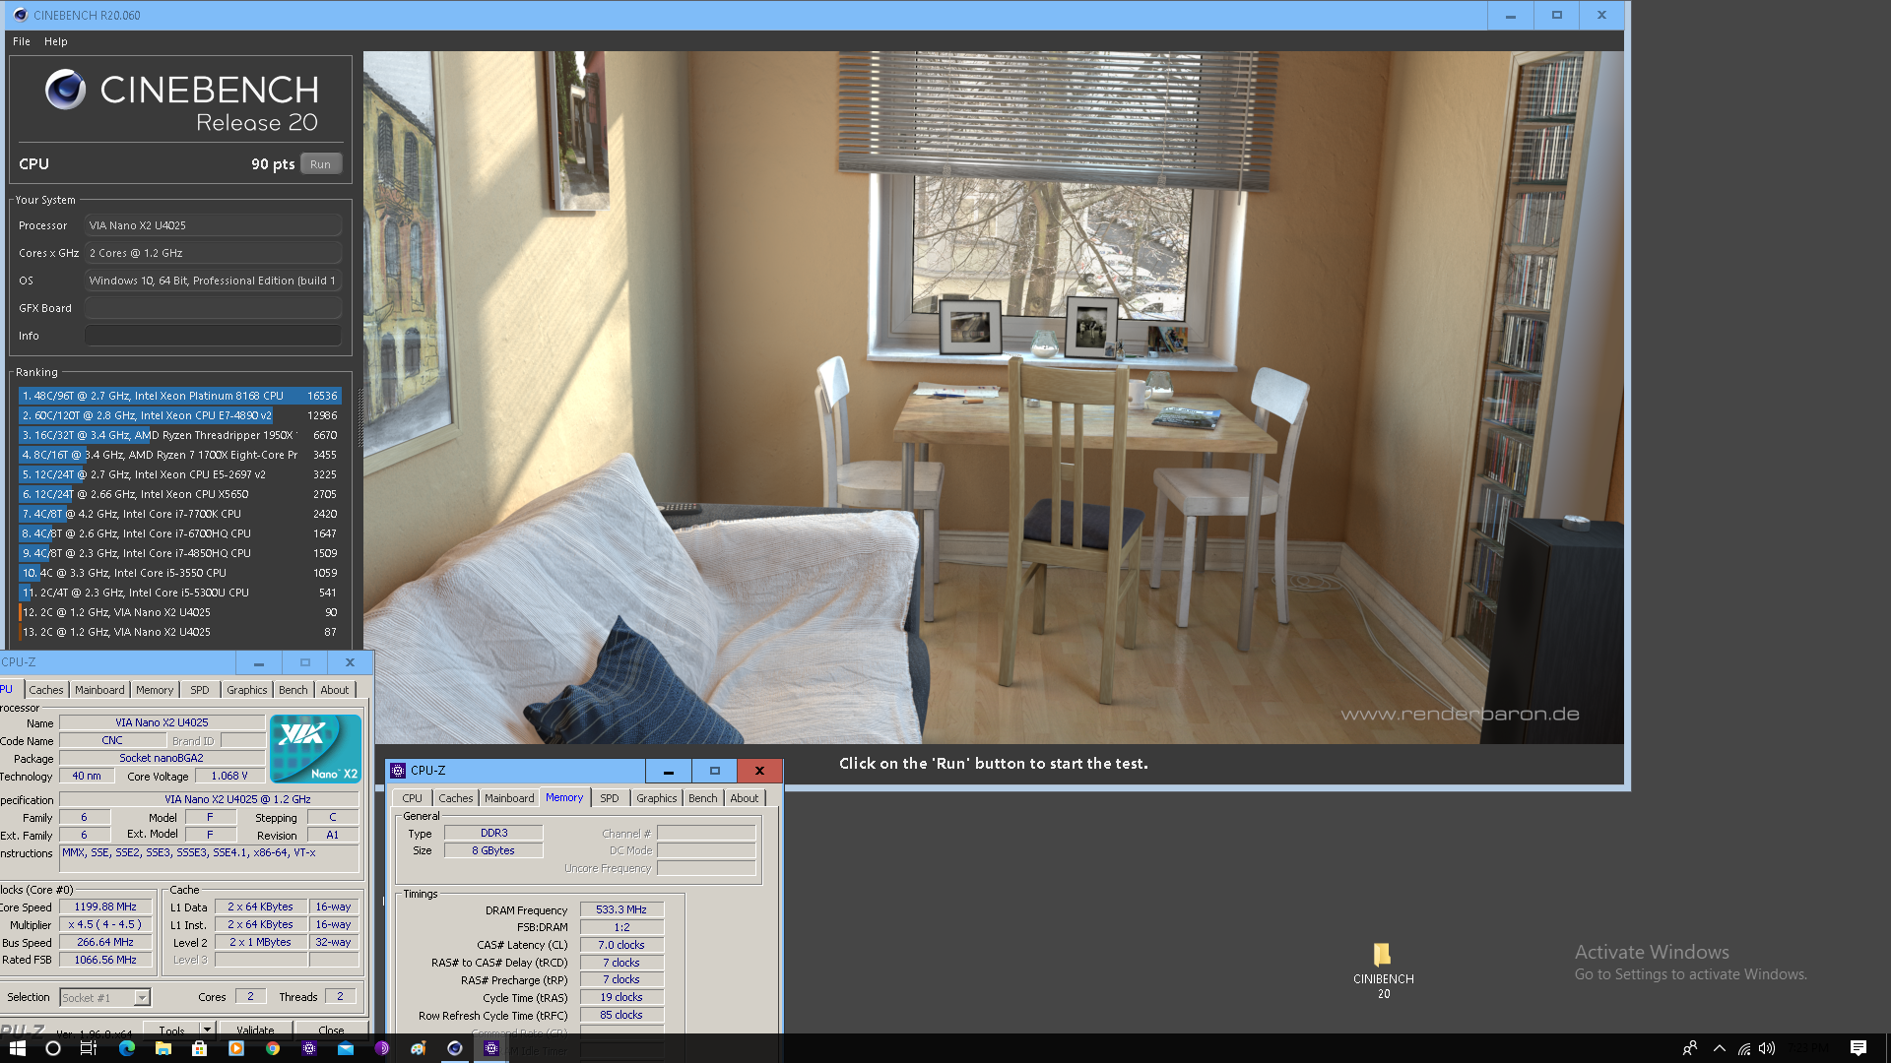Switch to Cinebench via its taskbar icon
This screenshot has height=1063, width=1891.
click(x=455, y=1048)
